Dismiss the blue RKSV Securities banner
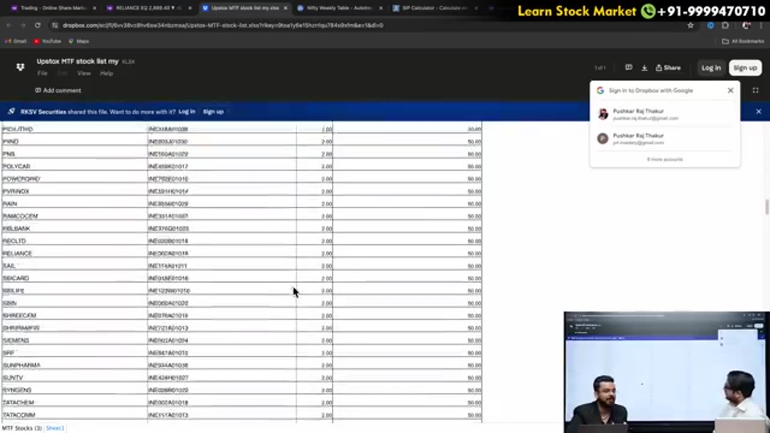 (759, 112)
